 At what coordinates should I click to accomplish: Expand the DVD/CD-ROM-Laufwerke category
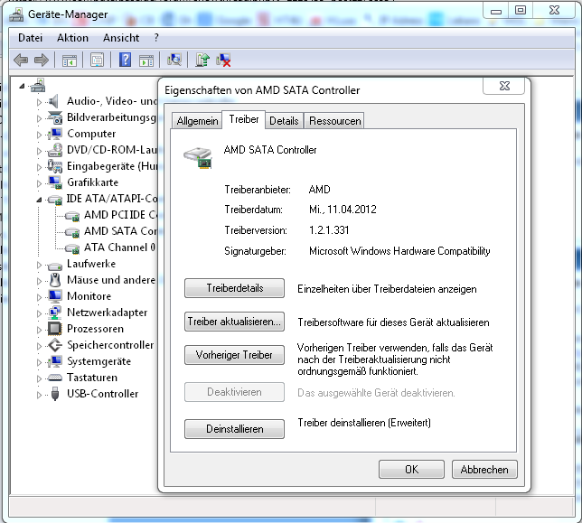pyautogui.click(x=39, y=151)
